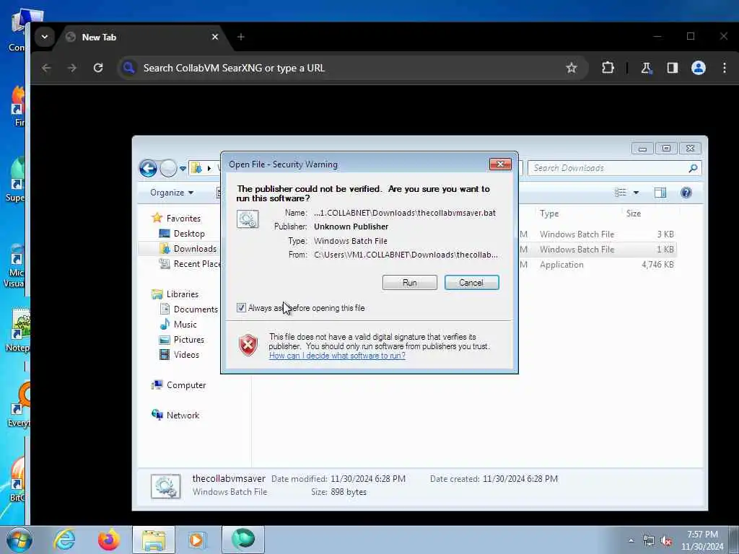Open the Explorer recent pages dropdown arrow
This screenshot has width=739, height=554.
pyautogui.click(x=183, y=168)
